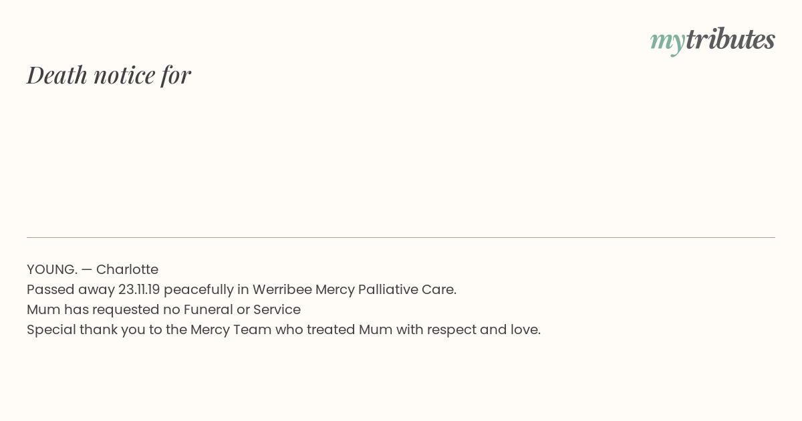Click the mytributes logo
The image size is (802, 421).
(712, 40)
